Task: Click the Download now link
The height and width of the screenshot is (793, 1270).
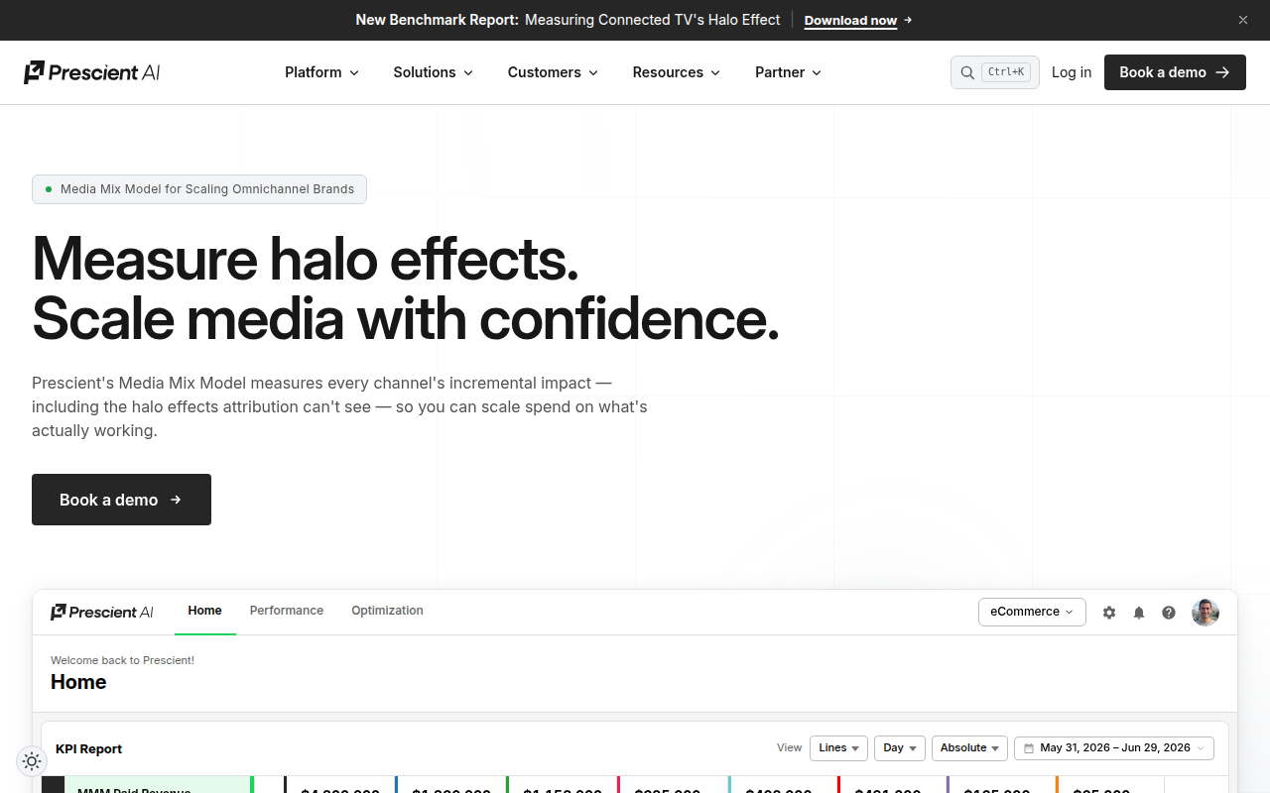Action: 858,20
